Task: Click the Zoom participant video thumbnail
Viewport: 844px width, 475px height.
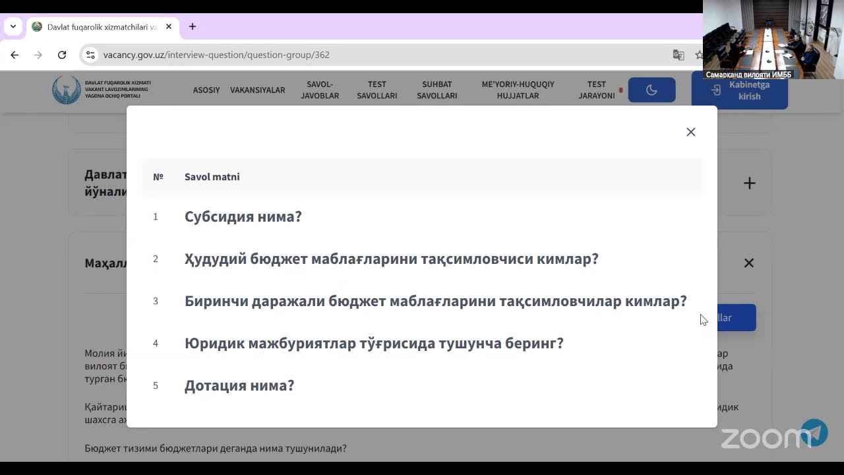Action: coord(773,40)
